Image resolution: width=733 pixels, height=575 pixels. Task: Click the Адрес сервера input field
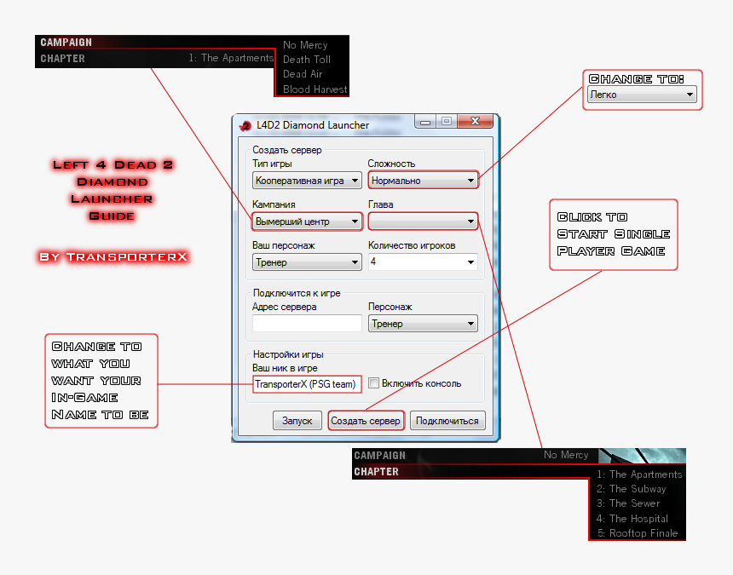tap(307, 323)
